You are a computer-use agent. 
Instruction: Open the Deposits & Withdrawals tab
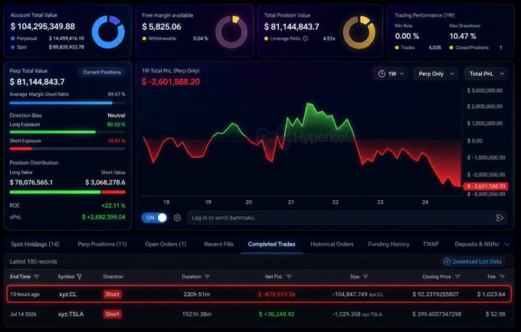pyautogui.click(x=477, y=244)
